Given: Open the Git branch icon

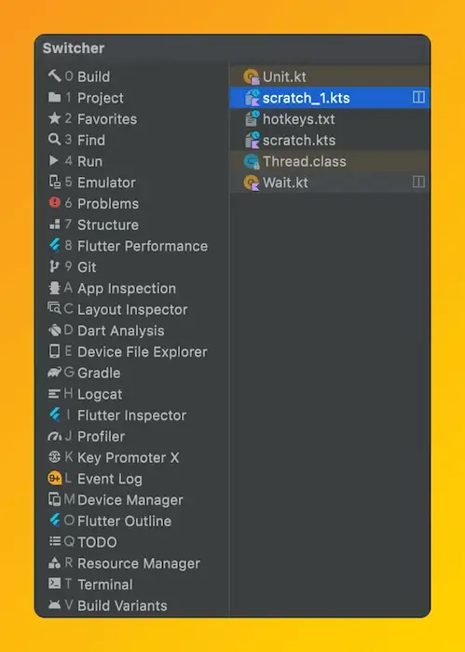Looking at the screenshot, I should tap(54, 266).
